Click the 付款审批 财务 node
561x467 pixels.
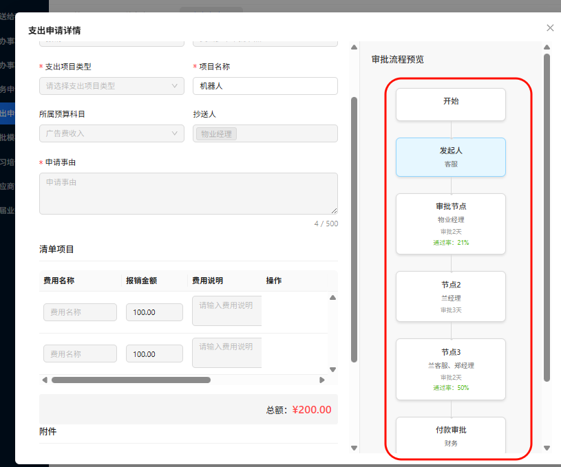coord(450,436)
